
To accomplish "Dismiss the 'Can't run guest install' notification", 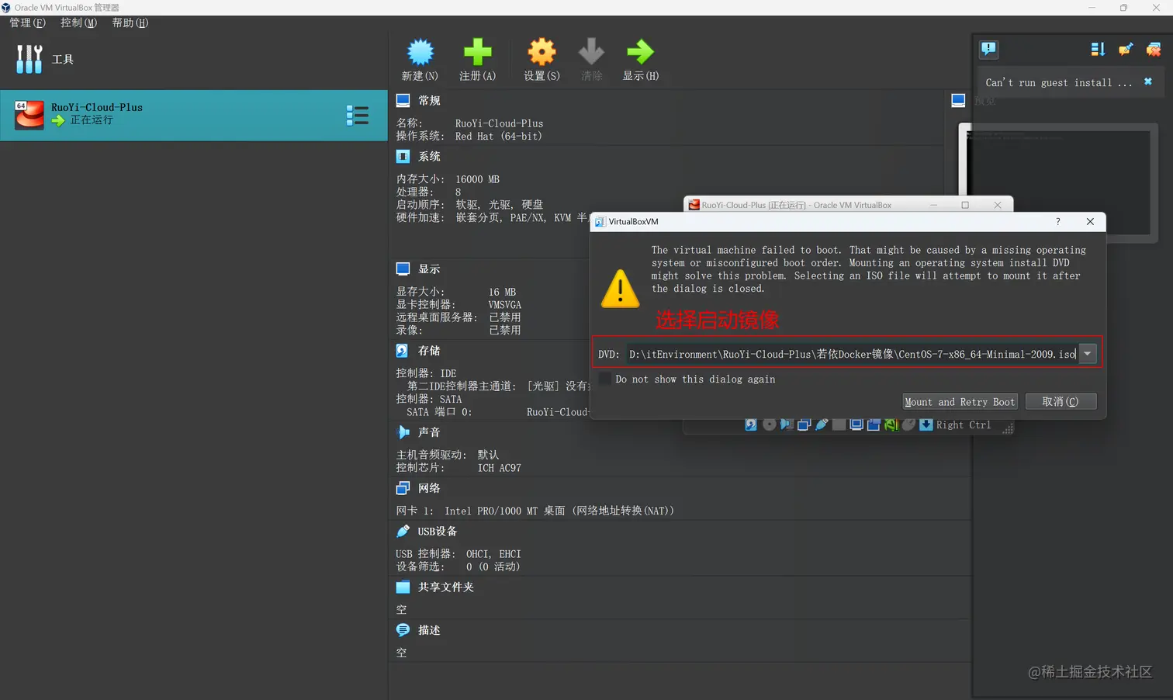I will pos(1148,81).
